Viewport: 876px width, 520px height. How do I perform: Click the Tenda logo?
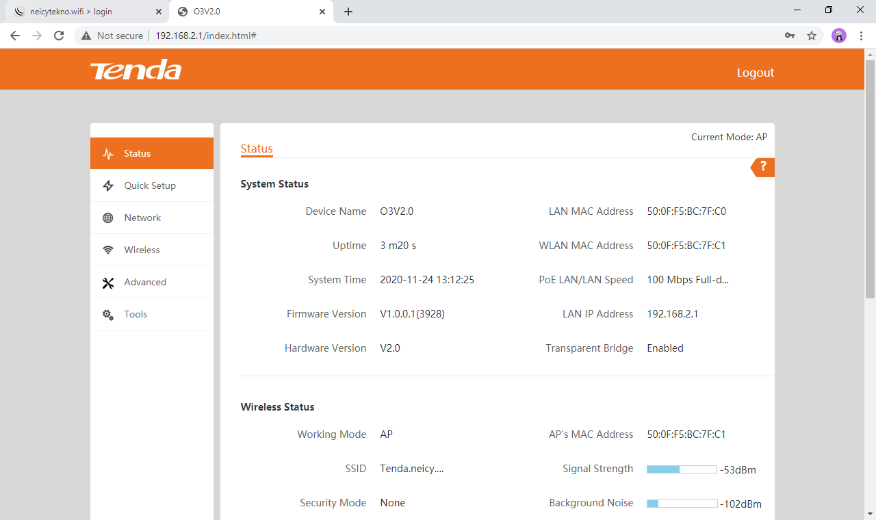(x=136, y=70)
